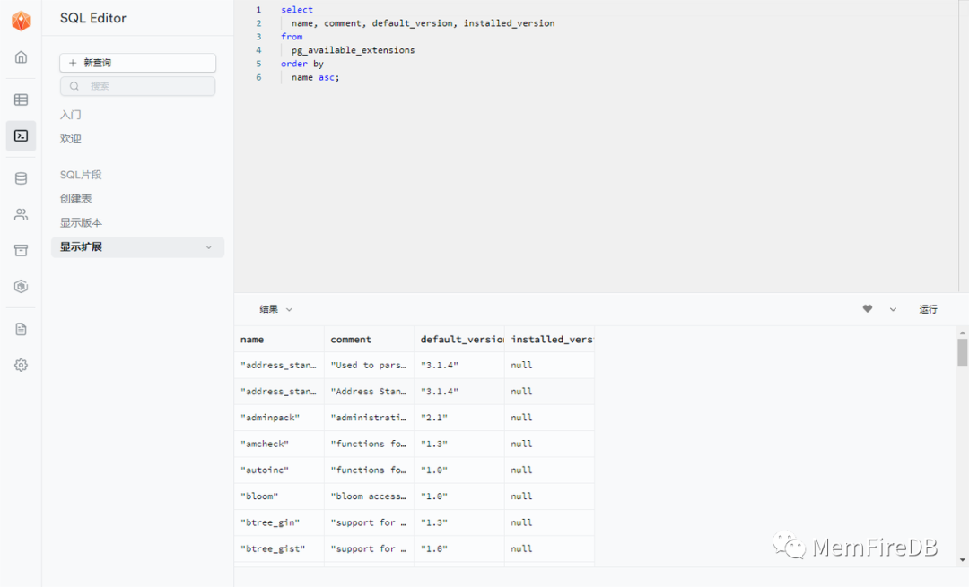Viewport: 969px width, 587px height.
Task: Open the Table editor icon
Action: coord(21,99)
